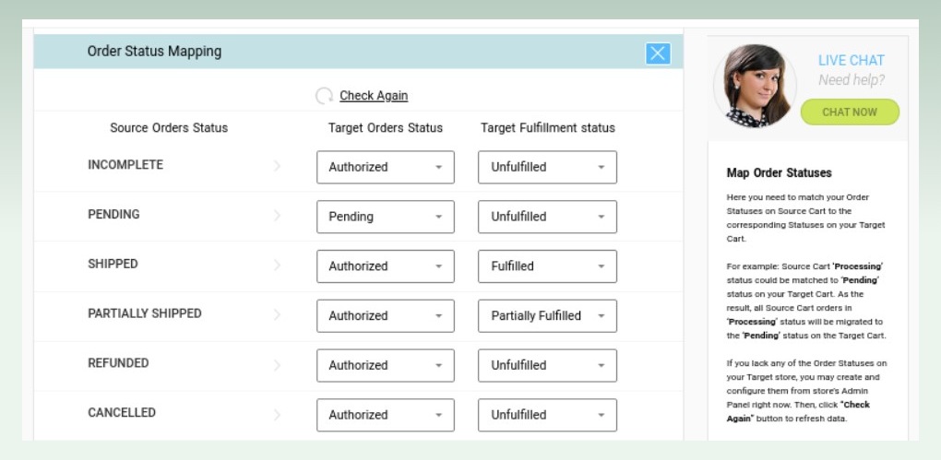The height and width of the screenshot is (460, 941).
Task: Open the Fulfilled fulfillment status dropdown
Action: point(547,266)
